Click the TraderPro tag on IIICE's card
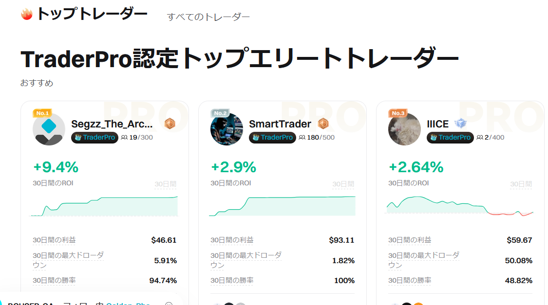The height and width of the screenshot is (305, 548). pos(451,138)
